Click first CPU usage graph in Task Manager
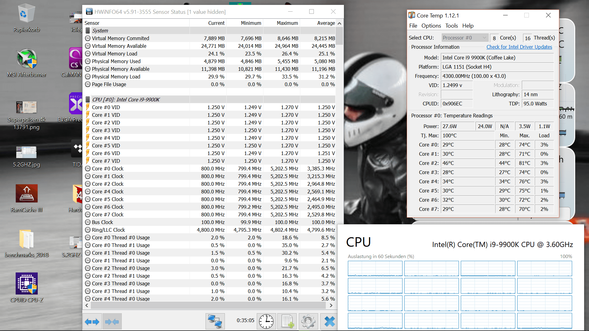The width and height of the screenshot is (589, 331). click(375, 268)
